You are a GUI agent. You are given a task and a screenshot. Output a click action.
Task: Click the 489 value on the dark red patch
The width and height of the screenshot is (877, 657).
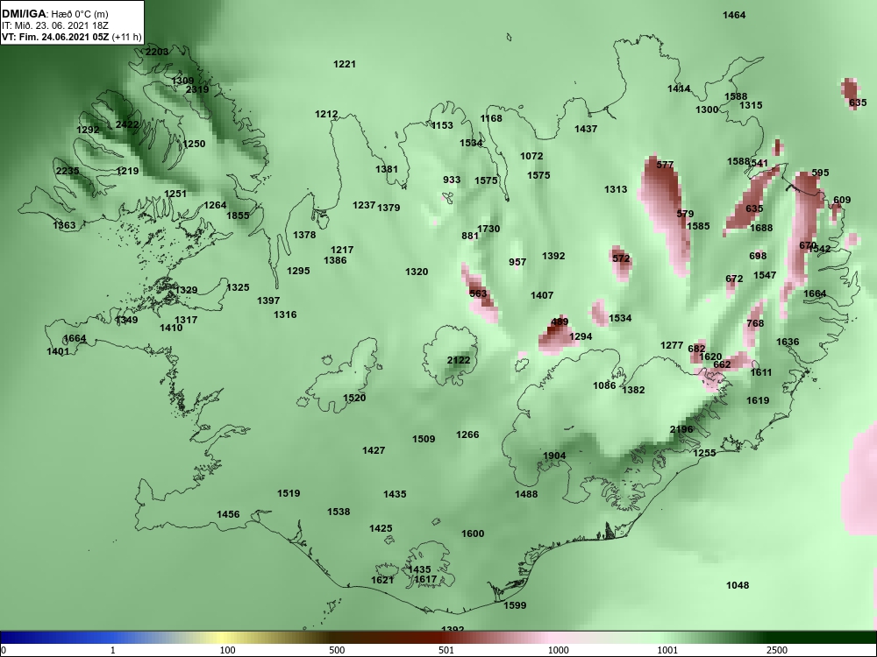coord(560,321)
